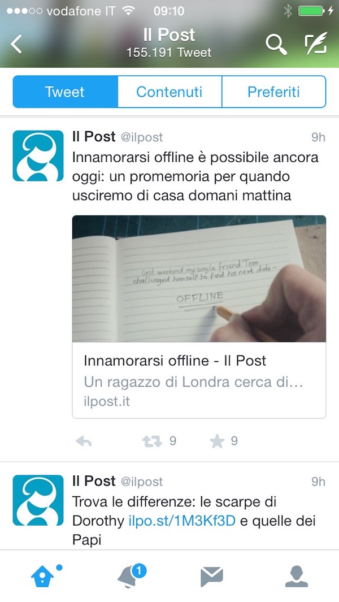Select the Tweet tab
Viewport: 339px width, 602px height.
point(66,92)
